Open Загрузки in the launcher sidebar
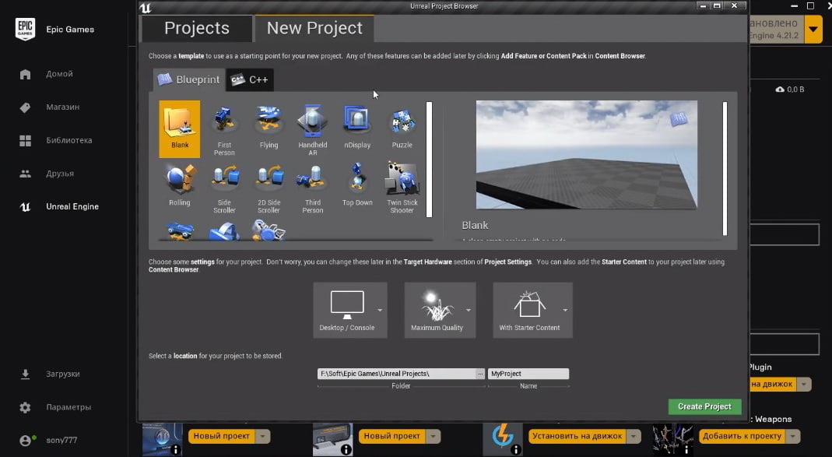The image size is (832, 457). (x=62, y=374)
